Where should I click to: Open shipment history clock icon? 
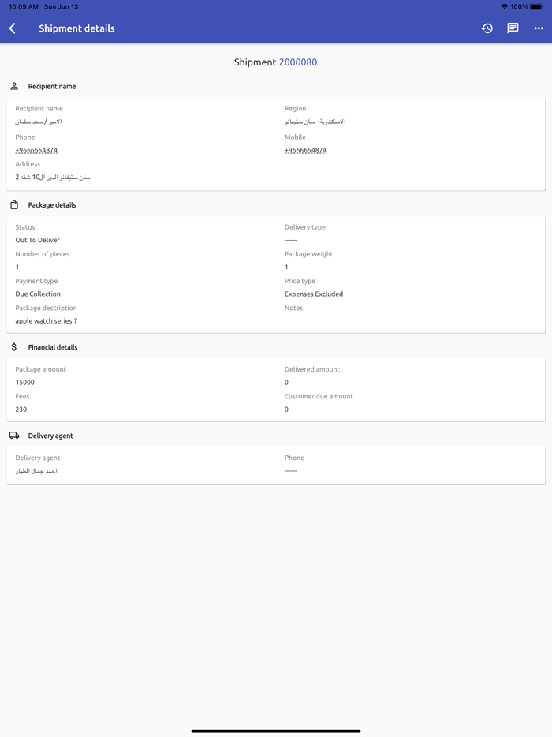[487, 28]
